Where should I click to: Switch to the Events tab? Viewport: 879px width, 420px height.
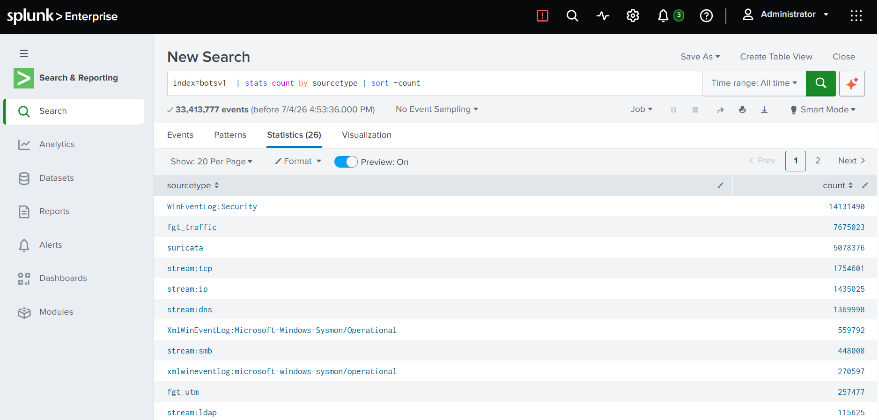pyautogui.click(x=180, y=135)
